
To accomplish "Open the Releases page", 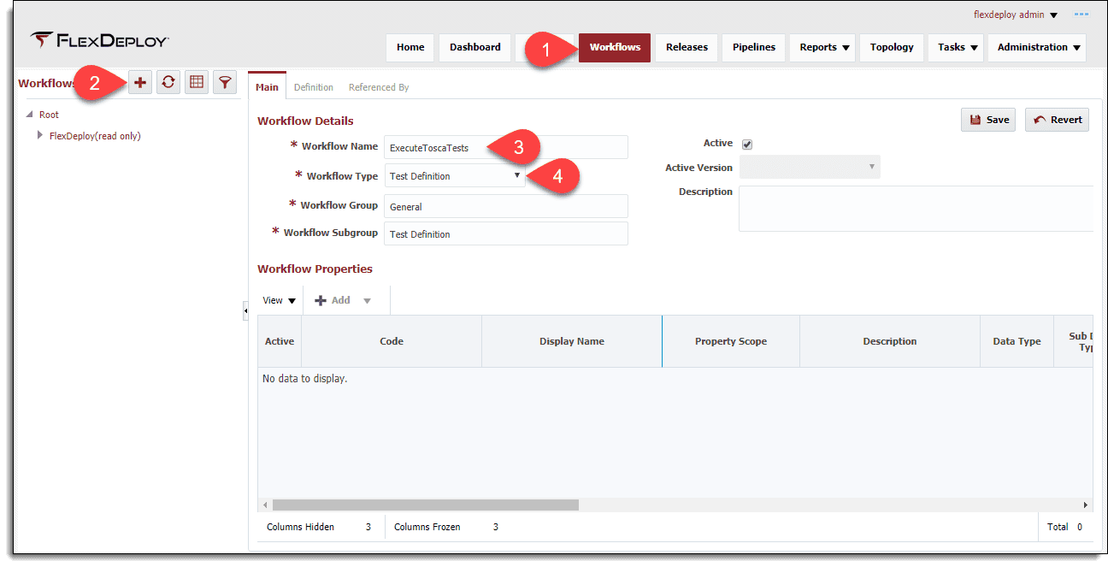I will (687, 48).
